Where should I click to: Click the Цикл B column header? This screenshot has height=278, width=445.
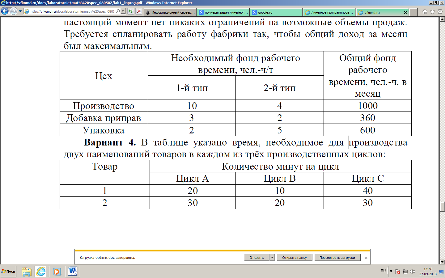(280, 179)
